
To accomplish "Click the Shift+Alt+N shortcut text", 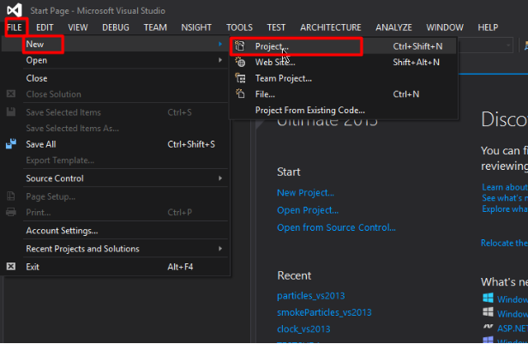I will pyautogui.click(x=417, y=62).
